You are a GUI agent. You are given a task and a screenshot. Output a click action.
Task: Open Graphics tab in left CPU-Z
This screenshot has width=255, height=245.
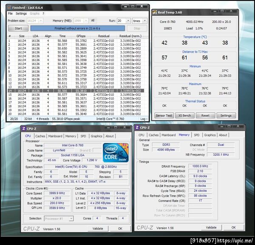pyautogui.click(x=96, y=136)
